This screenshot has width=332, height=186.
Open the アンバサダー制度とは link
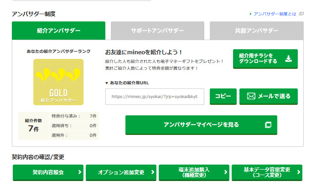pos(275,14)
